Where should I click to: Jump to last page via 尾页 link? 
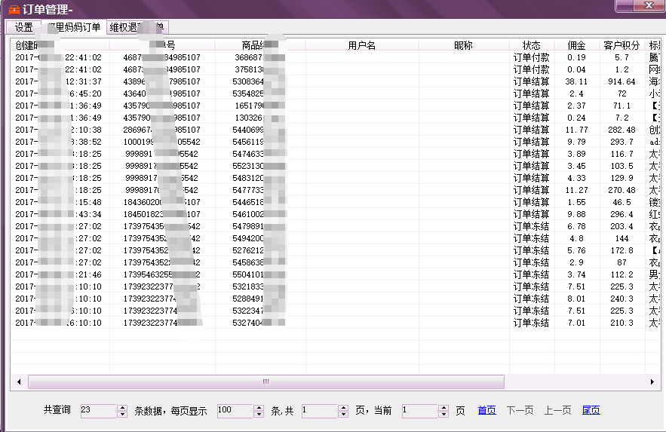(591, 410)
